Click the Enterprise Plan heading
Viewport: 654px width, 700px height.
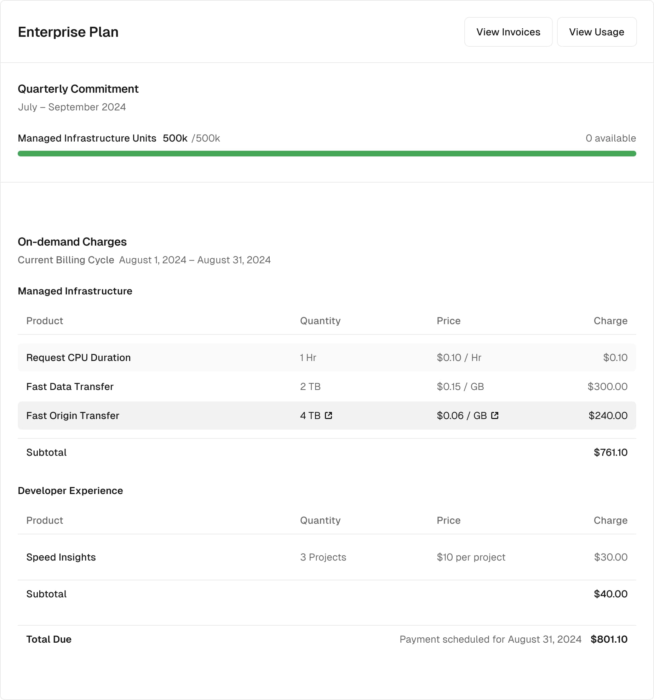(68, 31)
